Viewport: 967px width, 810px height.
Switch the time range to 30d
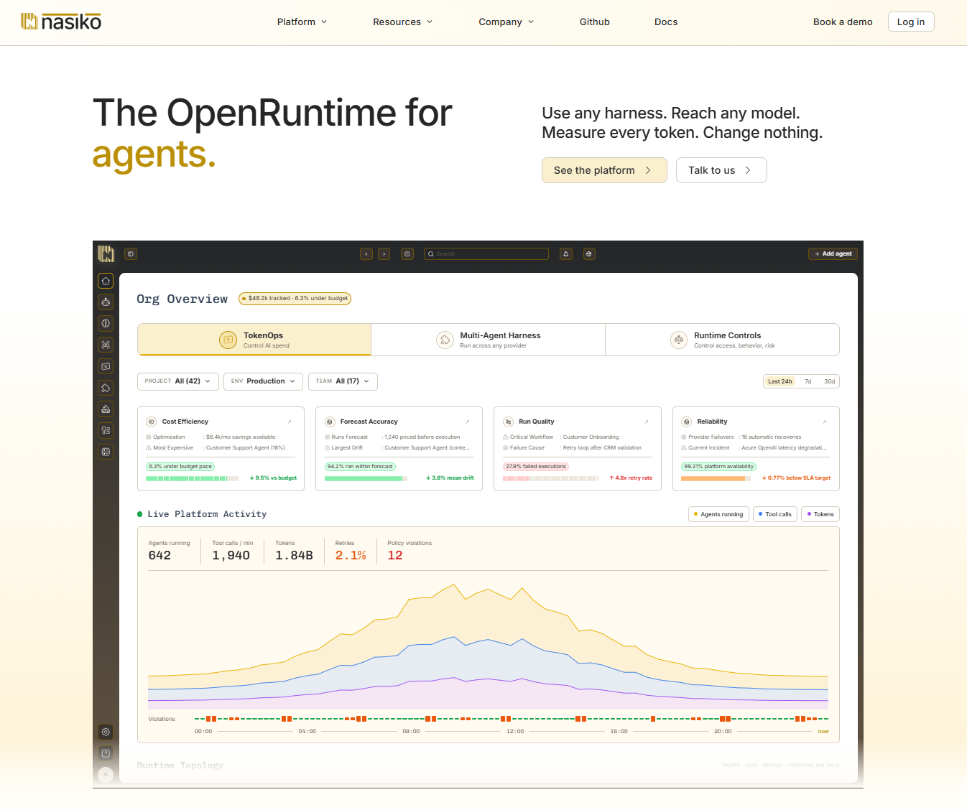click(829, 381)
